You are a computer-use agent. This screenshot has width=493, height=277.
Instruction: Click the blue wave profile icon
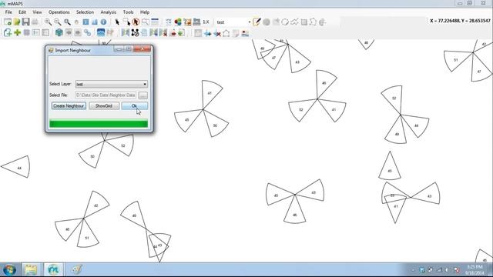[x=101, y=32]
